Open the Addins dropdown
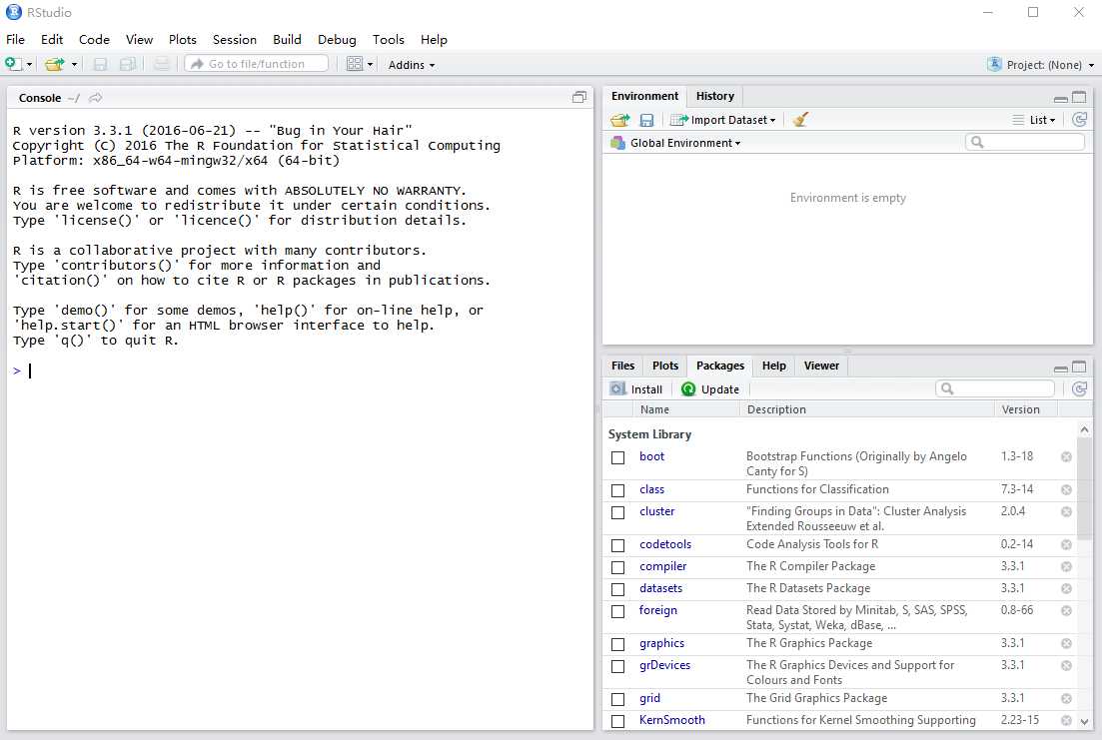Screen dimensions: 1102x740 (412, 65)
